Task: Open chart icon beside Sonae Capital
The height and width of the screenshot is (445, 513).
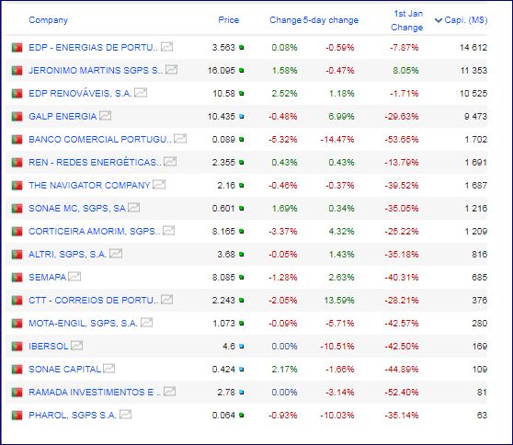Action: (109, 369)
